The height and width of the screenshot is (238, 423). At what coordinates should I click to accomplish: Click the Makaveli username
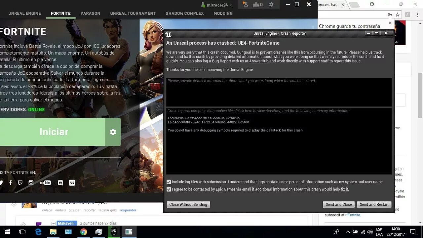point(67,223)
